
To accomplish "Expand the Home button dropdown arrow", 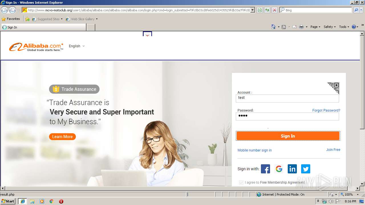I will (279, 27).
